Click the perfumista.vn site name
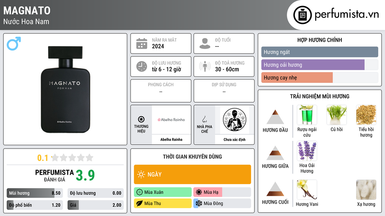385x216 pixels. (347, 15)
